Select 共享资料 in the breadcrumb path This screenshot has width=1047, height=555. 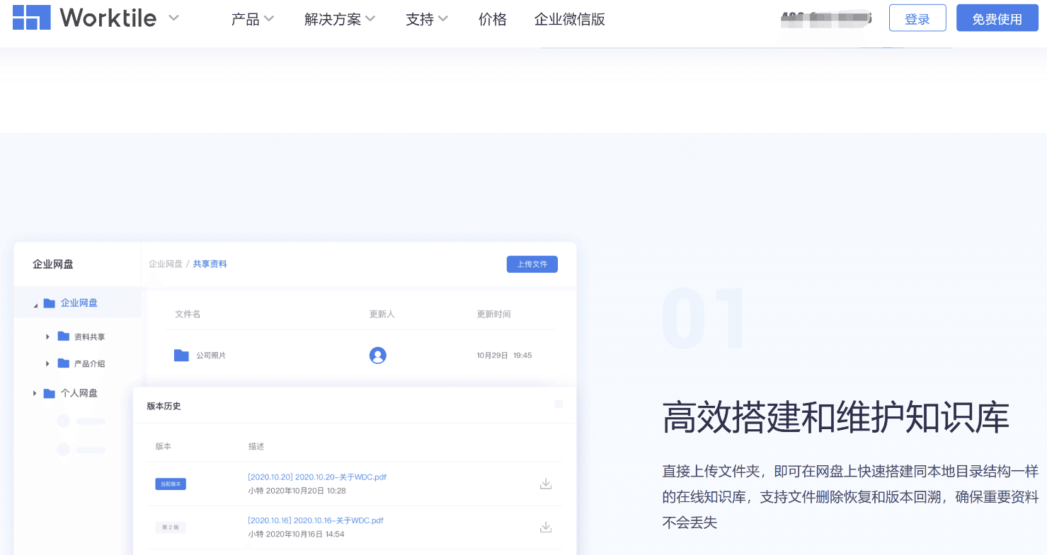point(210,264)
